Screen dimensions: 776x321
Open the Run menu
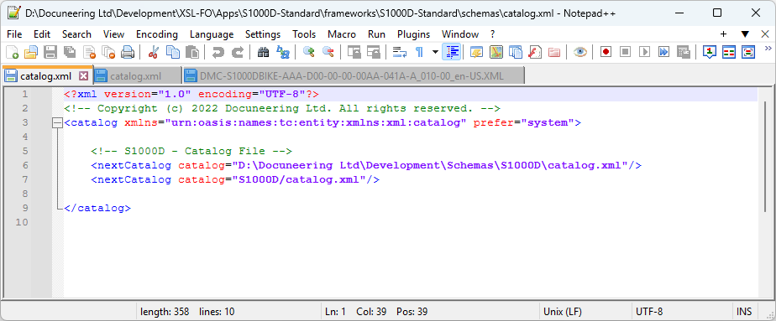(376, 34)
